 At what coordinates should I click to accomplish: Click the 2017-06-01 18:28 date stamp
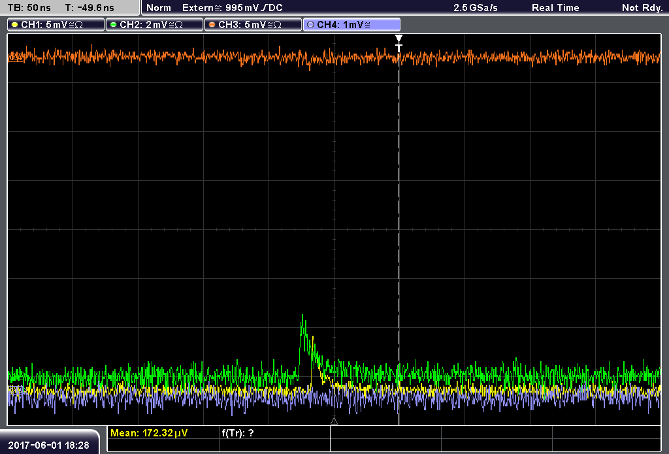coord(48,445)
